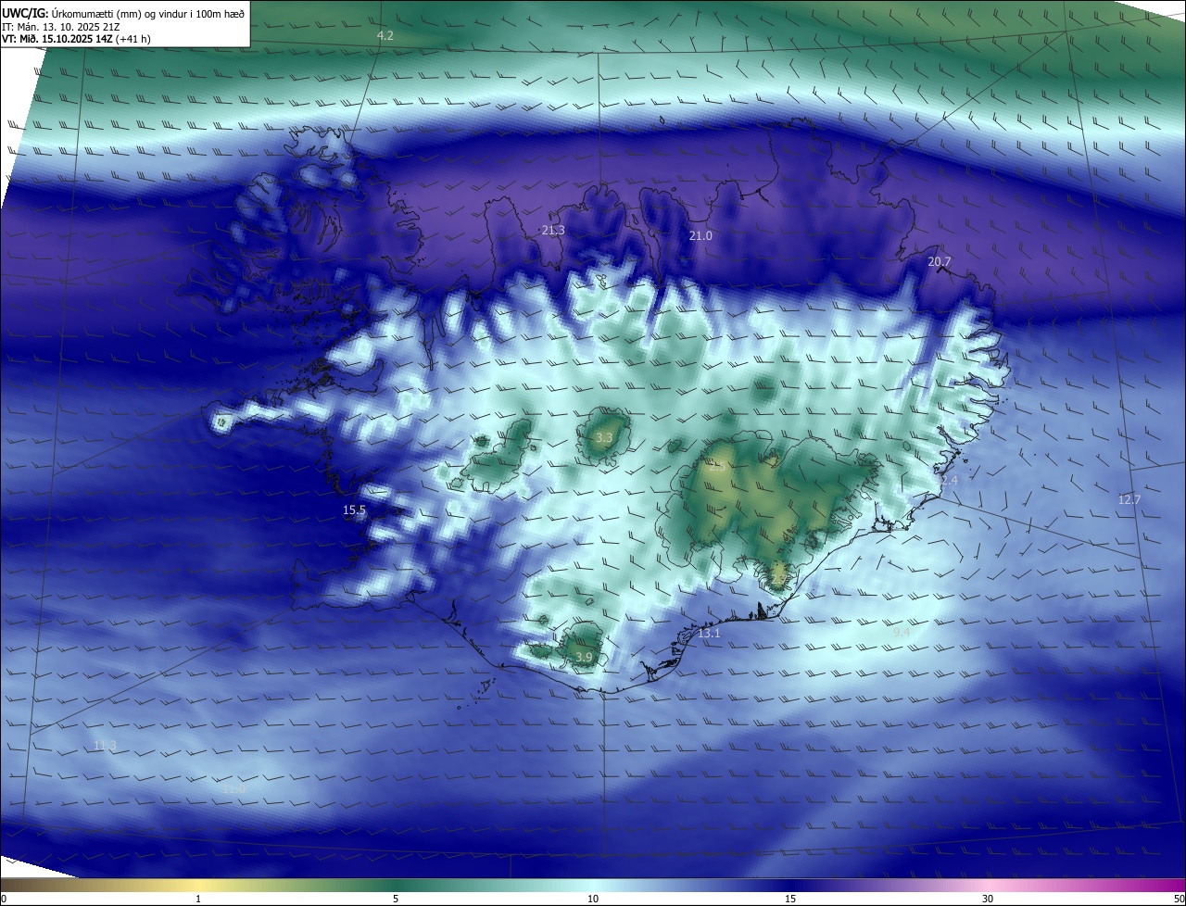This screenshot has height=906, width=1186.
Task: Click the 11.3 value in the southwest ocean
Action: click(x=106, y=746)
